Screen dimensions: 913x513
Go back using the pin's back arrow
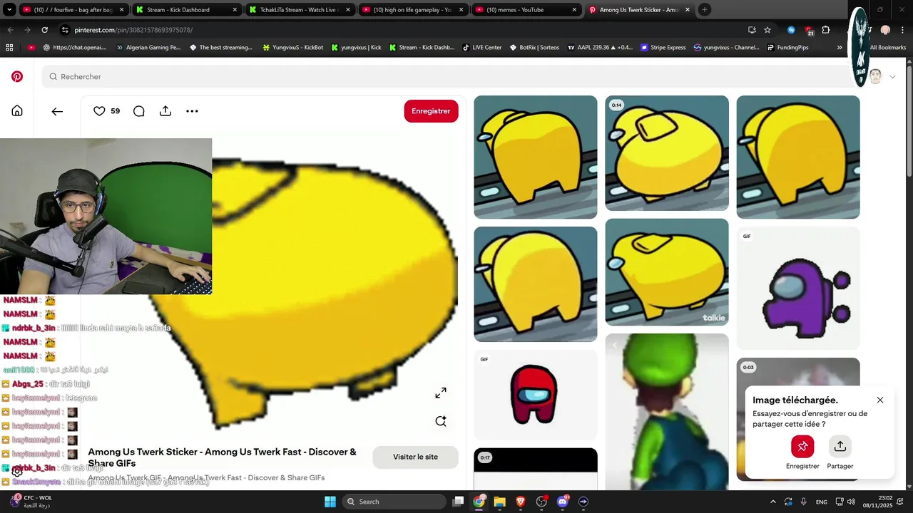click(x=57, y=111)
